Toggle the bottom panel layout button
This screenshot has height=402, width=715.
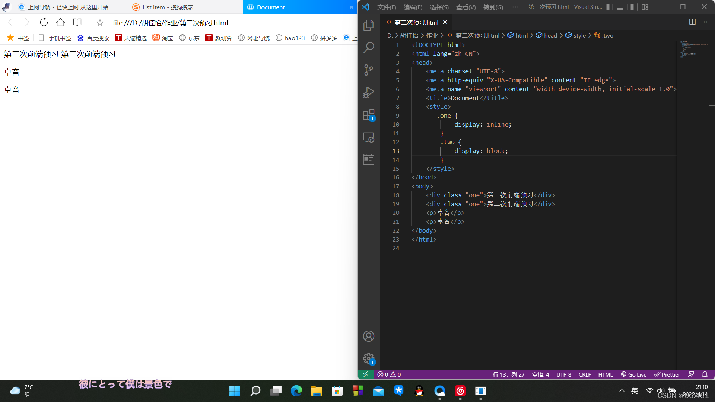(x=620, y=7)
